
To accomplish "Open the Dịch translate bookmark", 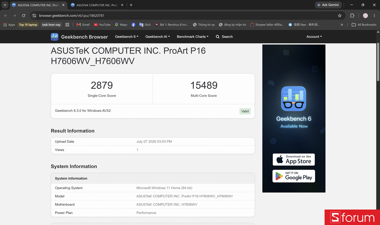I will pyautogui.click(x=145, y=25).
